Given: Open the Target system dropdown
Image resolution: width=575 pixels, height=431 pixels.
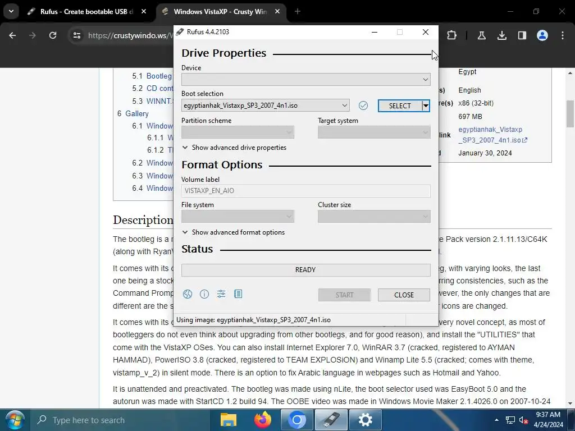Looking at the screenshot, I should pos(374,132).
